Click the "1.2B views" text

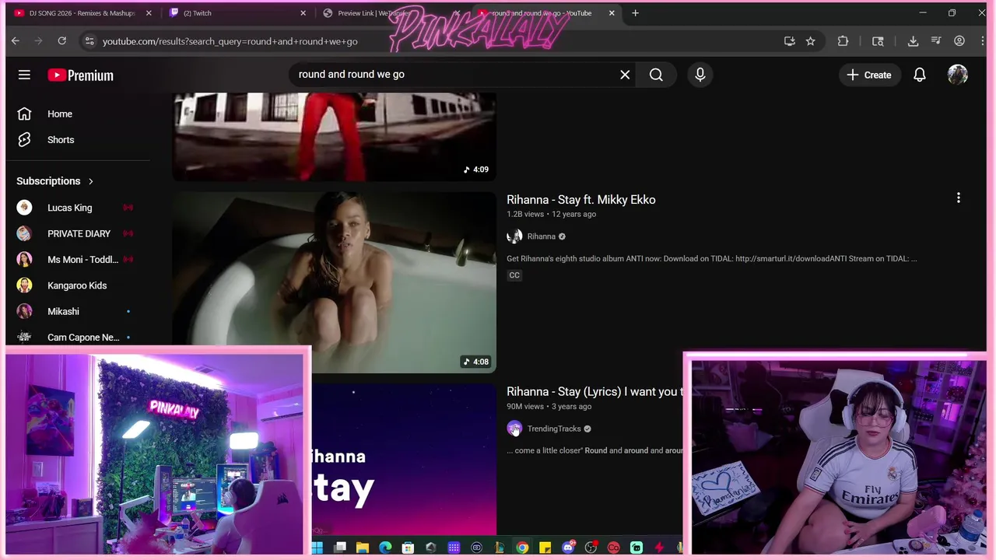pos(525,214)
